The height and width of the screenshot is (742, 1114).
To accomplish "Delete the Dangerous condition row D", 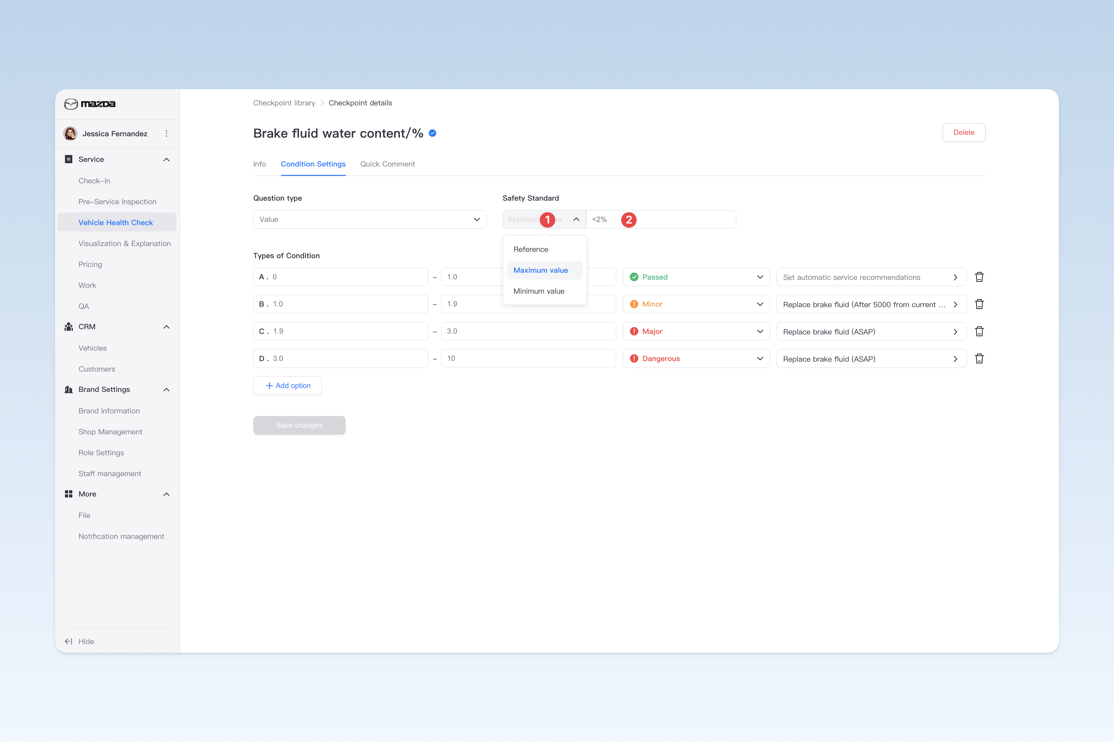I will point(979,359).
